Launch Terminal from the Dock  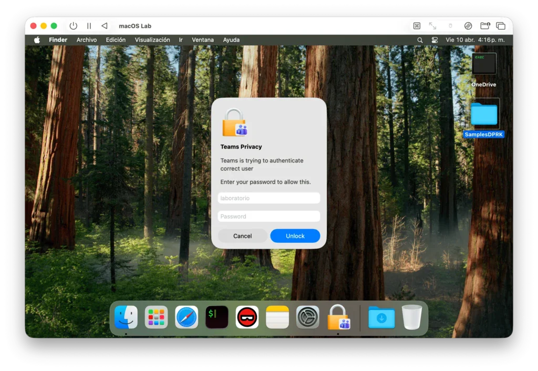coord(216,317)
